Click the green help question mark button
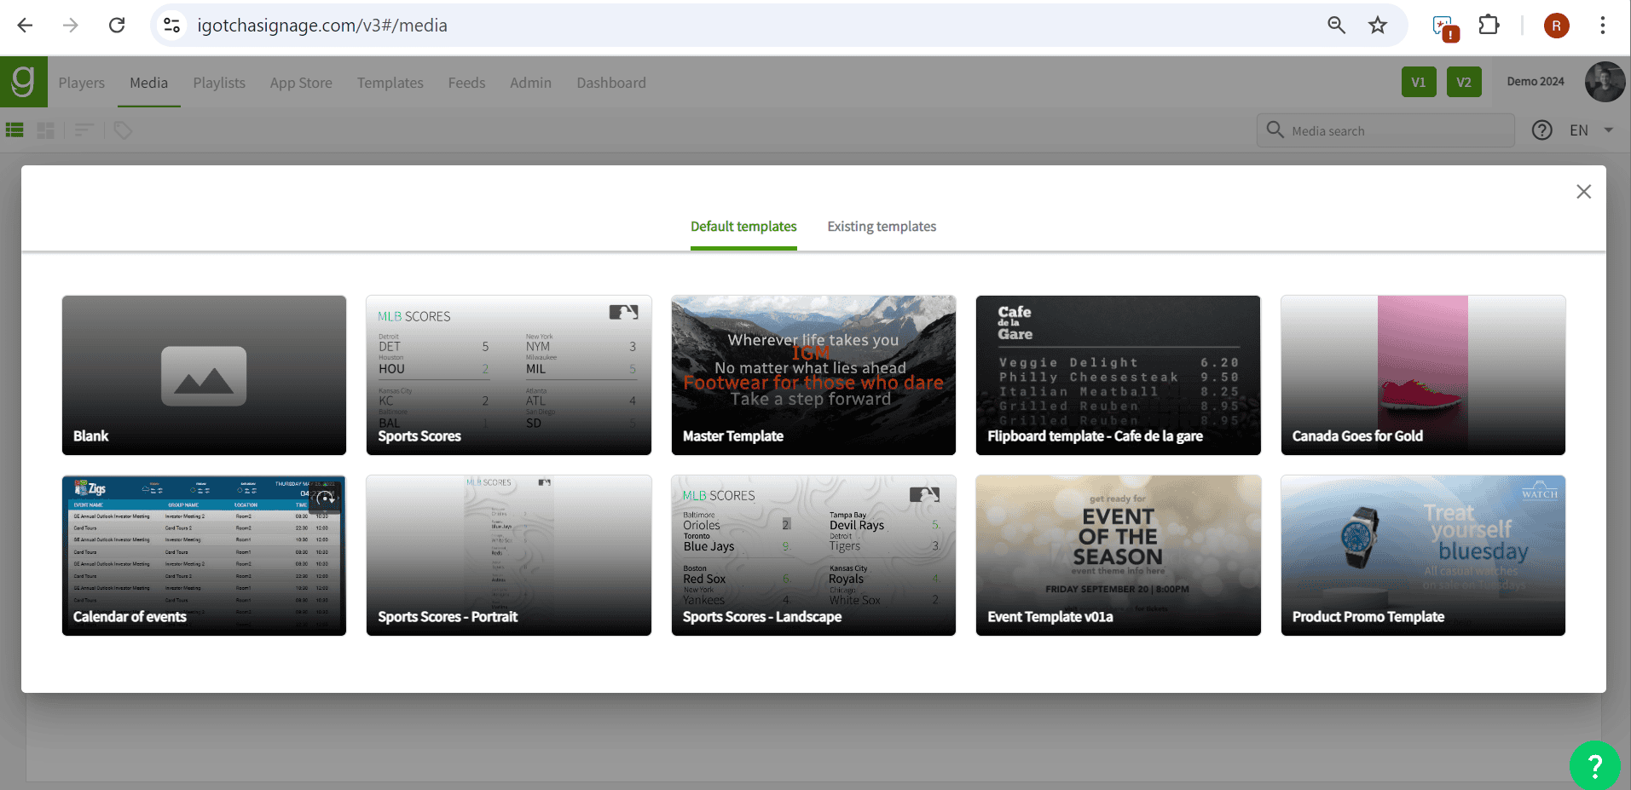This screenshot has height=790, width=1631. [x=1594, y=765]
